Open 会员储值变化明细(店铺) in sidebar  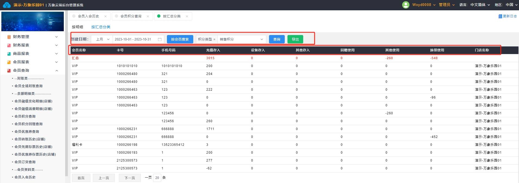coord(33,101)
